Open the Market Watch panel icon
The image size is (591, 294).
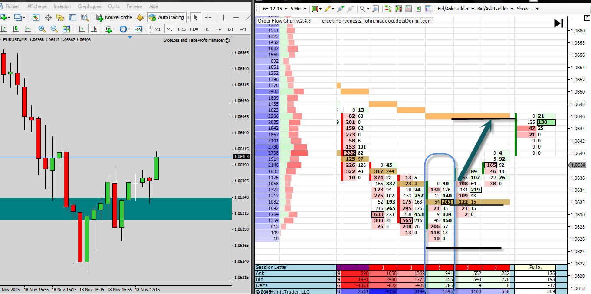pos(36,17)
